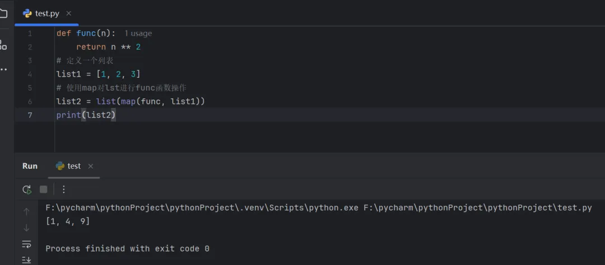Viewport: 605px width, 265px height.
Task: Show more tool windows ellipsis
Action: (x=3, y=70)
